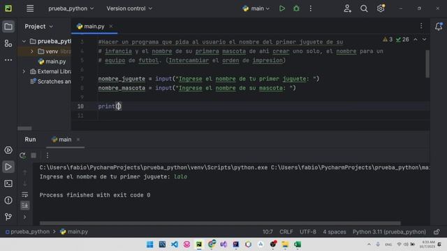Open more run actions menu
The height and width of the screenshot is (251, 447).
[310, 8]
